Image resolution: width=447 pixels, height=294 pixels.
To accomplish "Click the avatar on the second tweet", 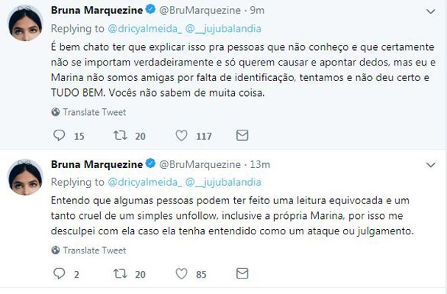I will click(x=25, y=177).
